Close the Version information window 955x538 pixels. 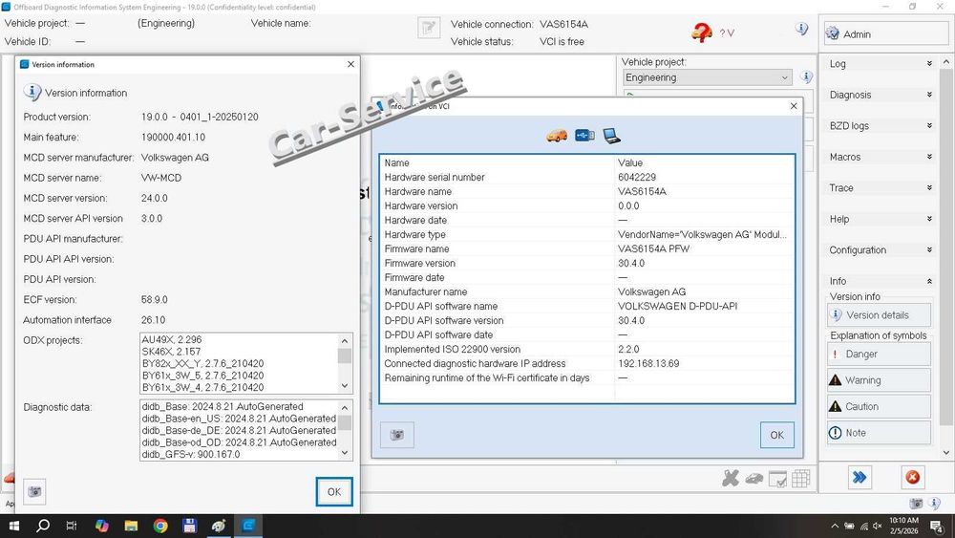350,64
